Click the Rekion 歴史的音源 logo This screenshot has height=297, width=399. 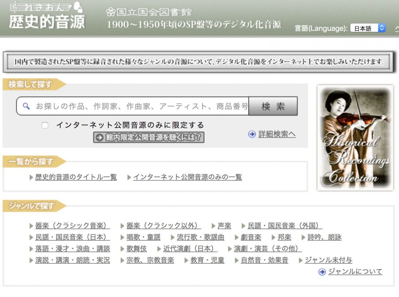pos(47,16)
